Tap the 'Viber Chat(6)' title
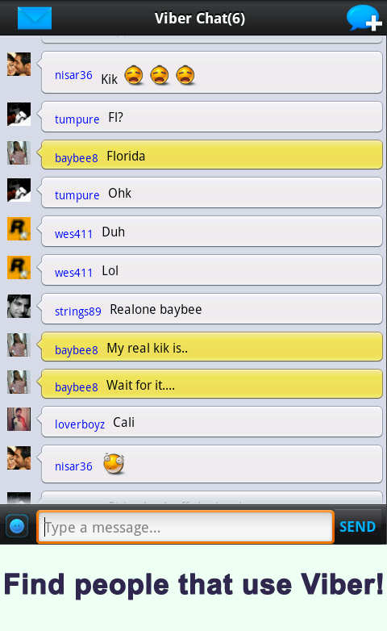 click(x=200, y=19)
